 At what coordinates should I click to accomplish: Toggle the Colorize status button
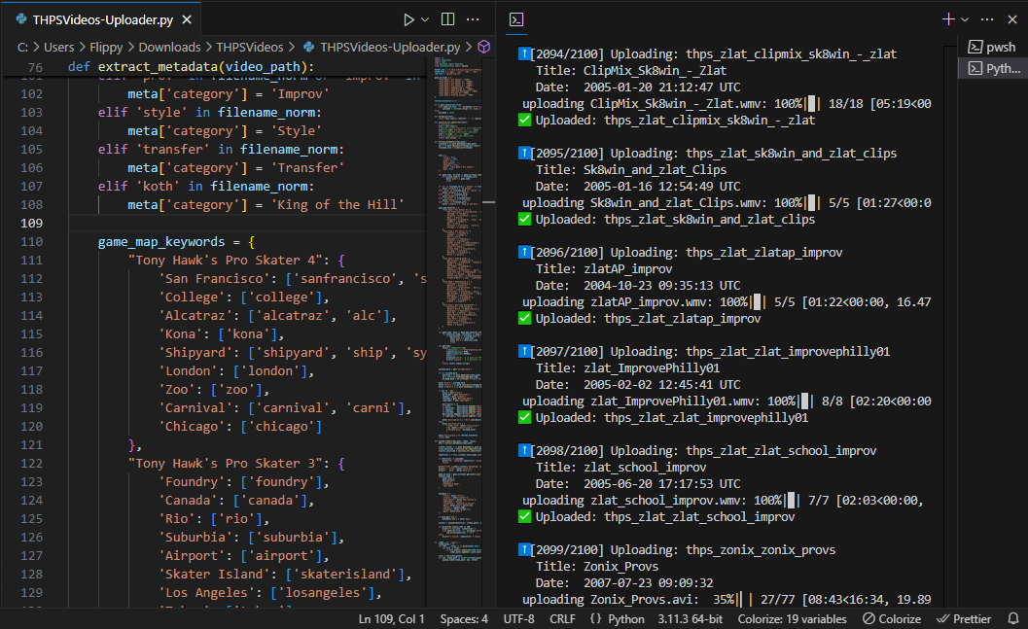[892, 619]
